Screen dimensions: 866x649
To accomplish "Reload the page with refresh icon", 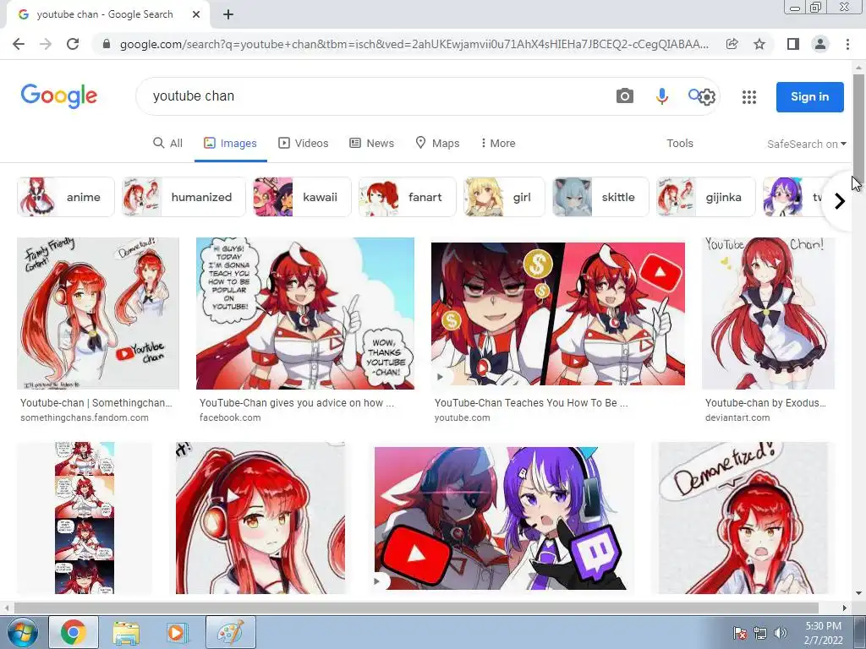I will 73,44.
